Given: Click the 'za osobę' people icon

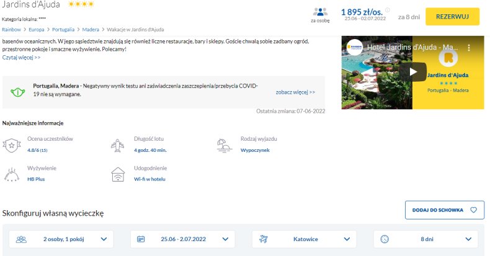Looking at the screenshot, I should click(x=320, y=12).
